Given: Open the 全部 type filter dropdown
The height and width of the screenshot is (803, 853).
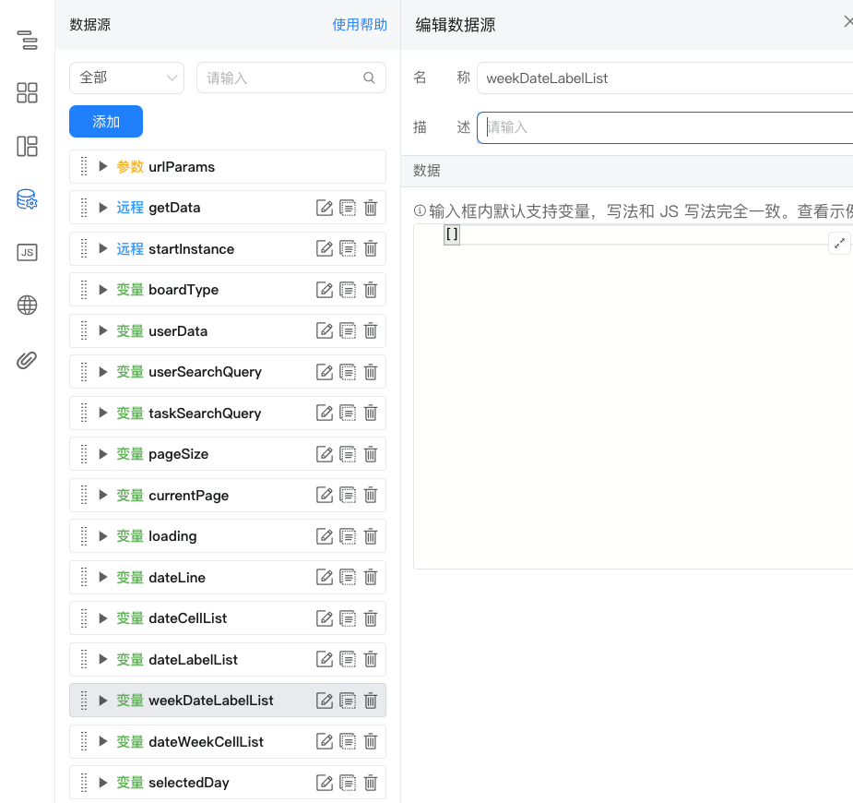Looking at the screenshot, I should coord(126,78).
